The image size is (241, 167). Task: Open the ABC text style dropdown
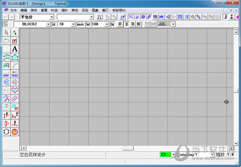click(x=174, y=24)
